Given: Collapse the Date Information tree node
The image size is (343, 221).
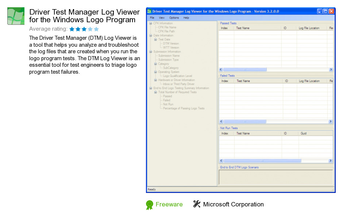Looking at the screenshot, I should (150, 35).
